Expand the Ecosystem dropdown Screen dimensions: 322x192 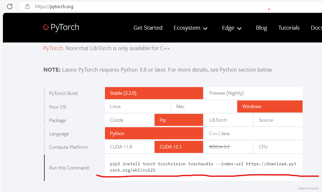point(191,28)
